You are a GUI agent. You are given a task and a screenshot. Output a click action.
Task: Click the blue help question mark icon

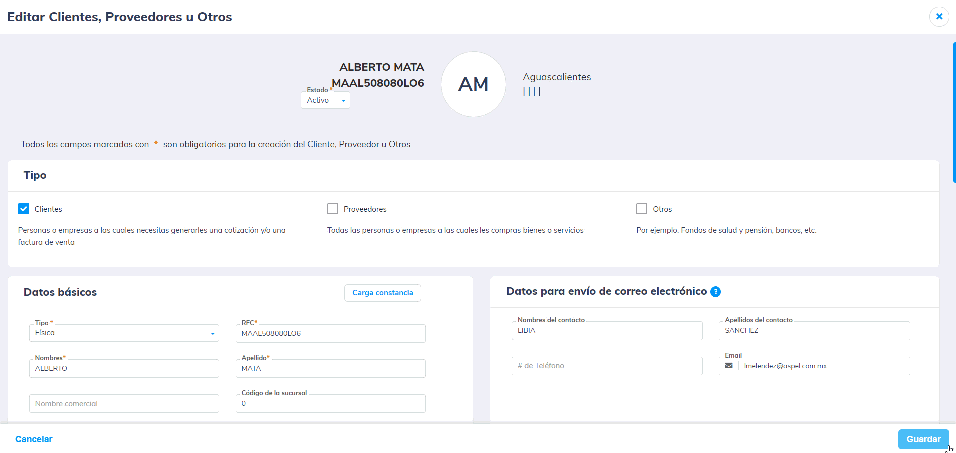[x=715, y=292]
